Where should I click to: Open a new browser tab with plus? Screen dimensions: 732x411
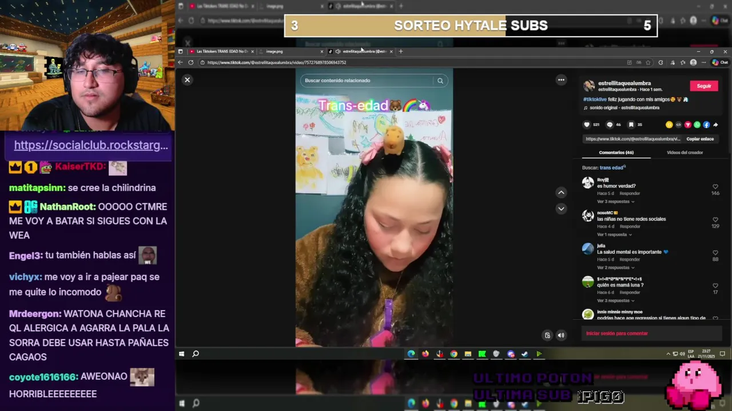click(401, 51)
